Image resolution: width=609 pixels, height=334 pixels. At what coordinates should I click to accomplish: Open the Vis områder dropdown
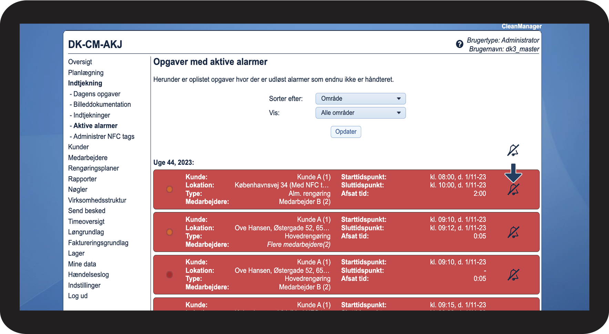tap(360, 113)
